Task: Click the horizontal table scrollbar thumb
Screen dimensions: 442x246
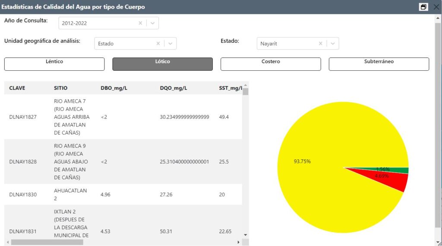Action: [x=47, y=242]
